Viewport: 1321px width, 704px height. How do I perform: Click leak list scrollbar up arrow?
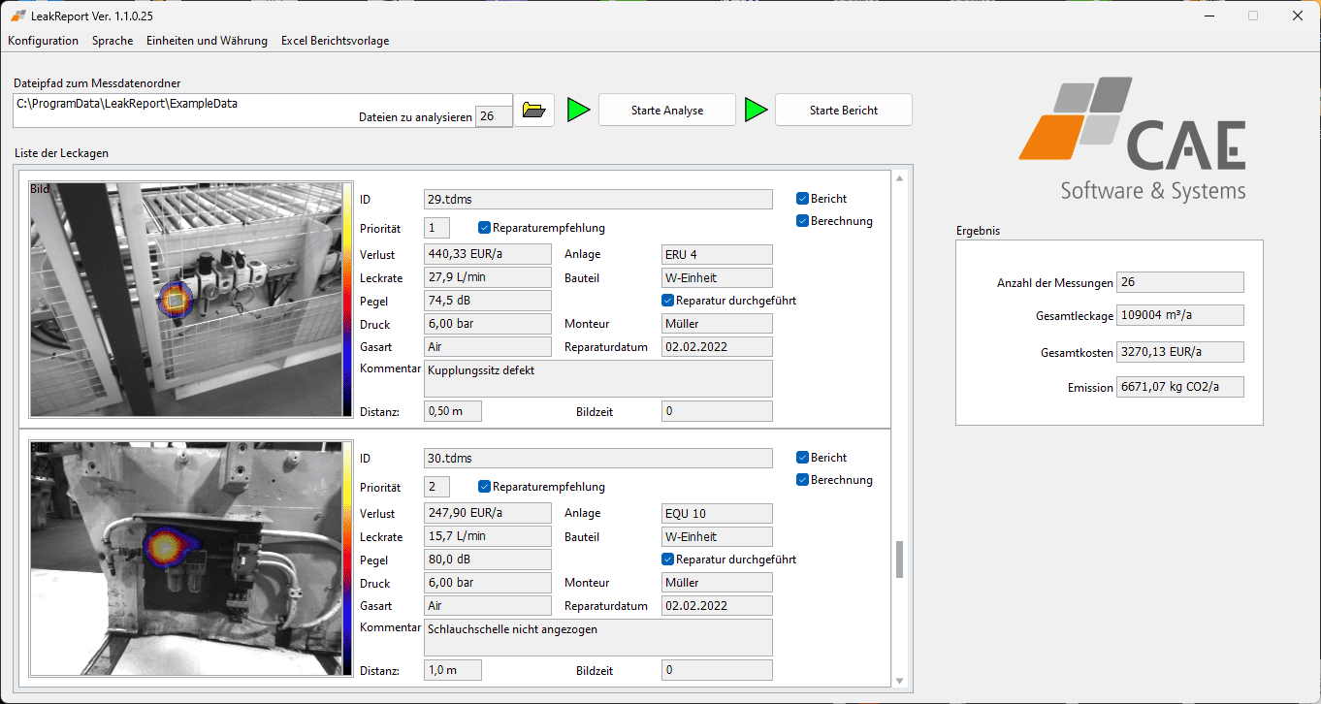pos(899,178)
